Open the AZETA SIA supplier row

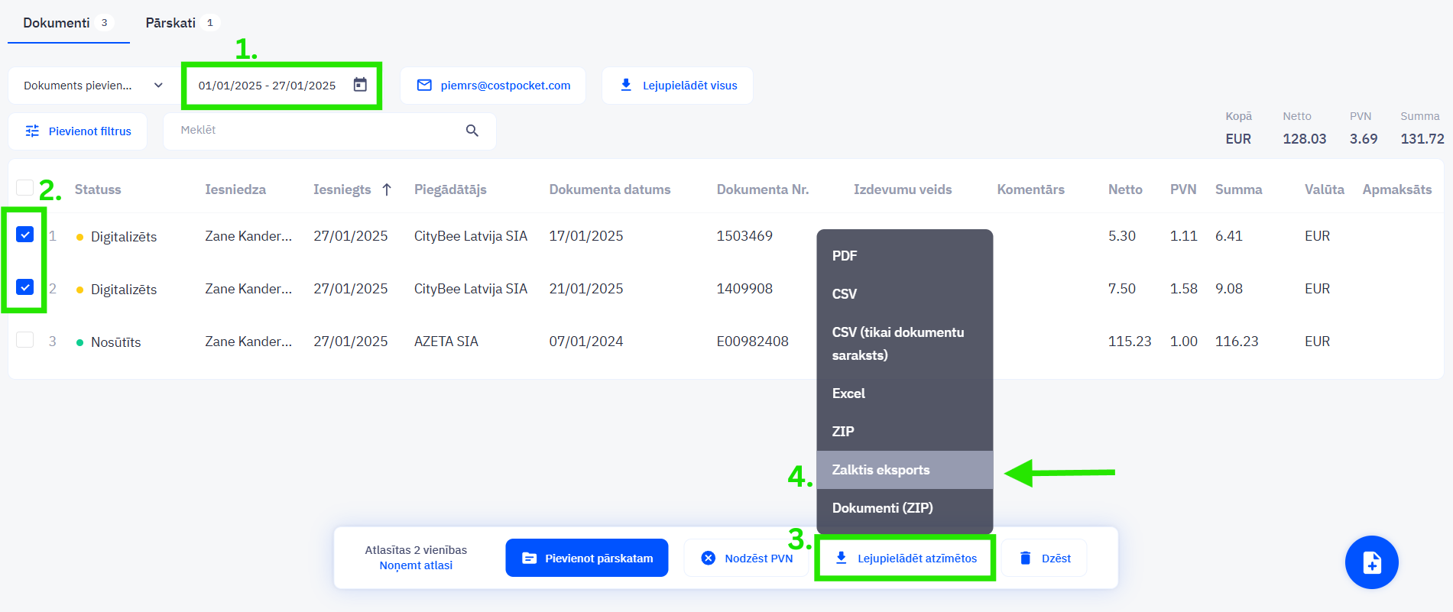coord(446,342)
